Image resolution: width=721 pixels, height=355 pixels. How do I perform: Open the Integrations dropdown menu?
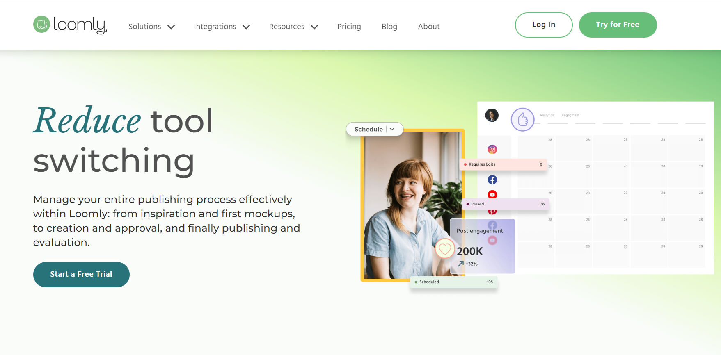(222, 27)
